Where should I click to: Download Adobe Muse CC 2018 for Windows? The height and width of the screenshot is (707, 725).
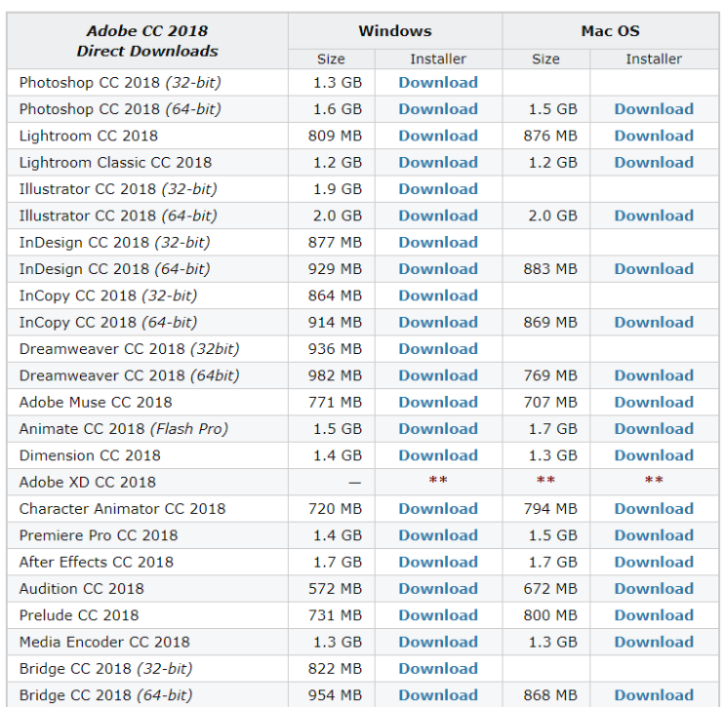(438, 402)
